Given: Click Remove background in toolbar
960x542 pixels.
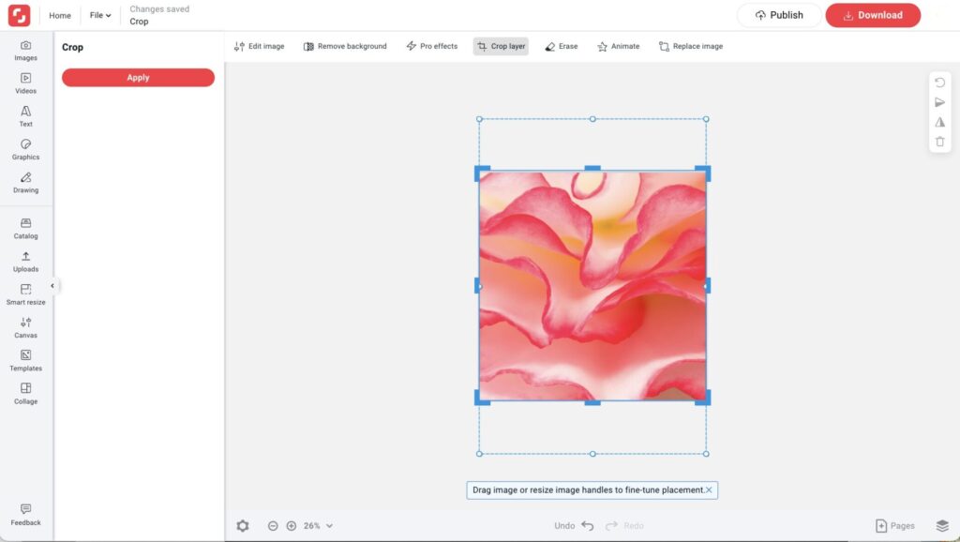Looking at the screenshot, I should [x=345, y=46].
